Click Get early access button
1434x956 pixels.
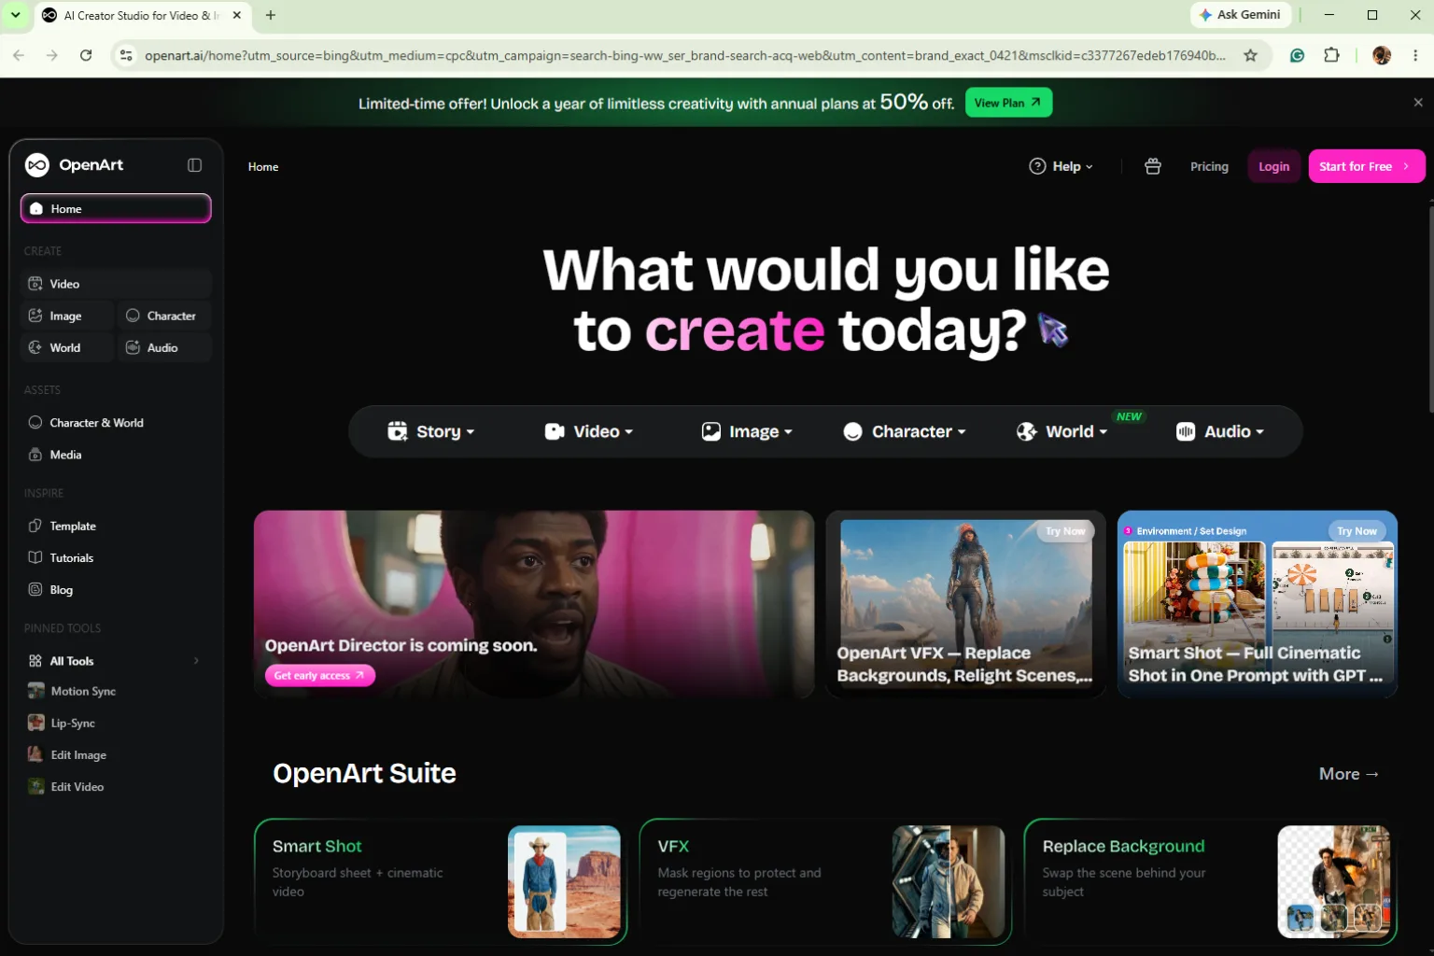click(x=319, y=675)
